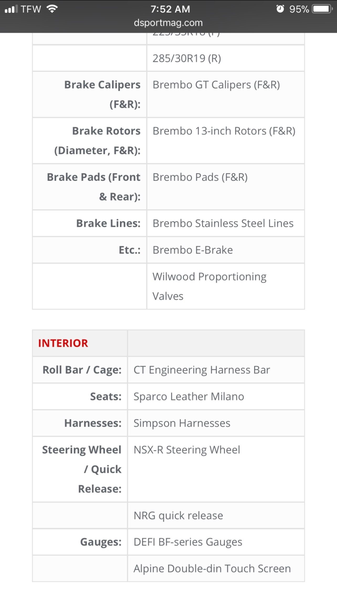Tap the 7:52 AM clock
This screenshot has width=337, height=599.
tap(170, 9)
